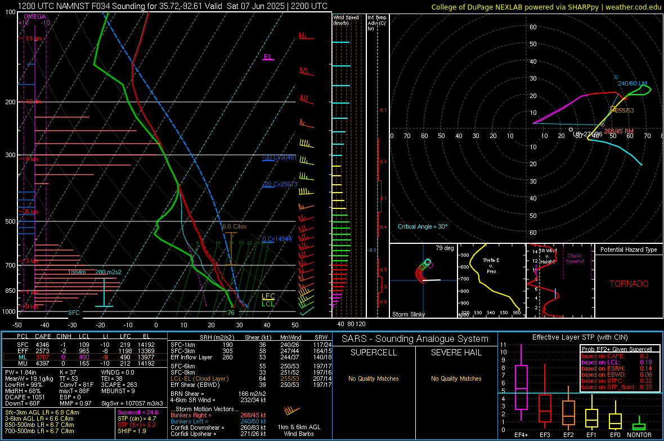664x441 pixels.
Task: Select the highlighted ML parcel row
Action: [x=85, y=357]
